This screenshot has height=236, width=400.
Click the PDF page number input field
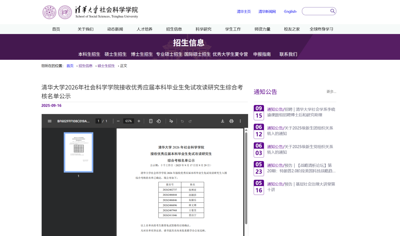(98, 121)
